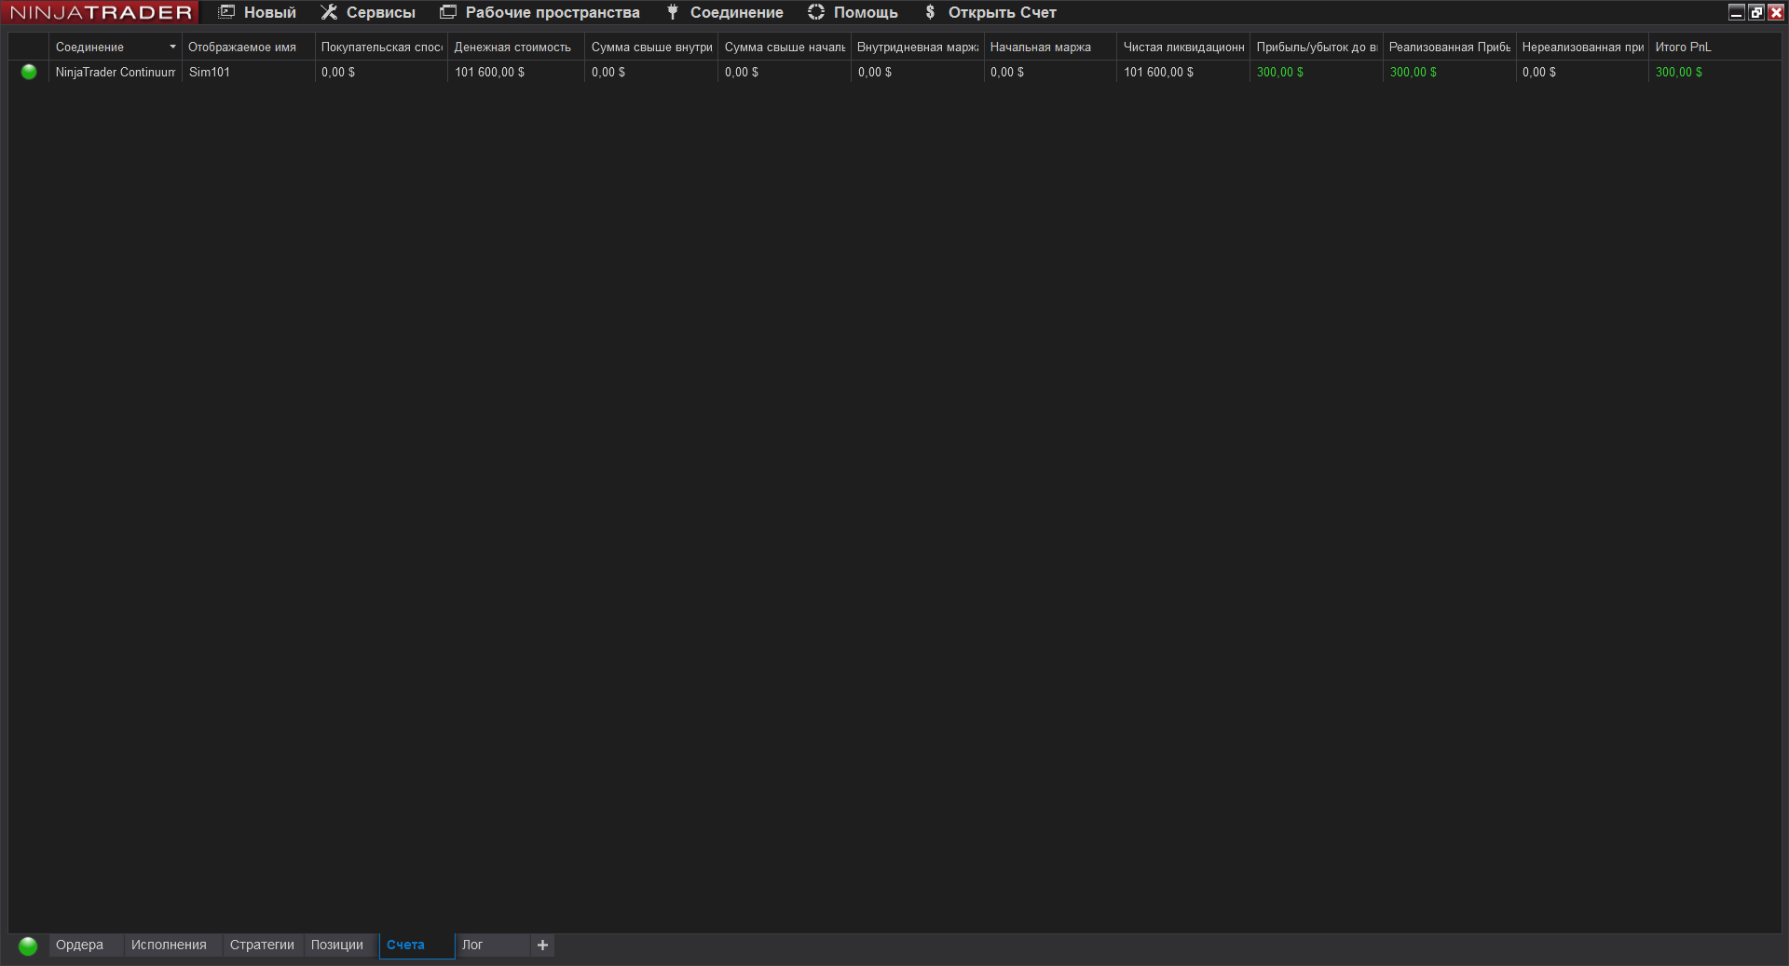1789x966 pixels.
Task: Open the Рабочие пространства menu
Action: click(x=539, y=12)
